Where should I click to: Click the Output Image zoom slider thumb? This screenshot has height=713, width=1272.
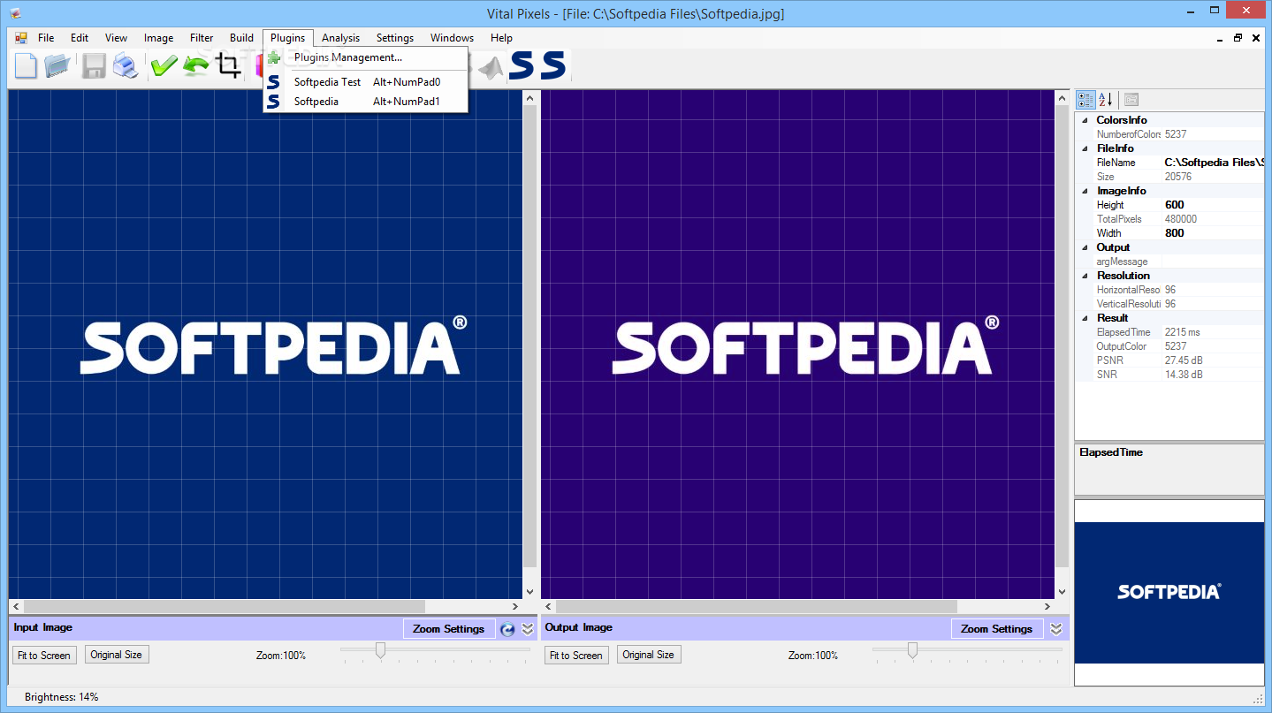coord(912,650)
